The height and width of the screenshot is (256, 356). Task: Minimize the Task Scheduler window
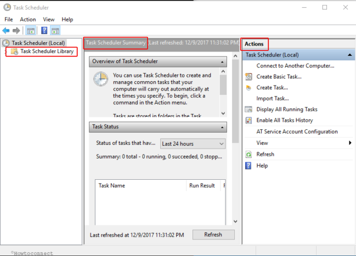click(304, 8)
